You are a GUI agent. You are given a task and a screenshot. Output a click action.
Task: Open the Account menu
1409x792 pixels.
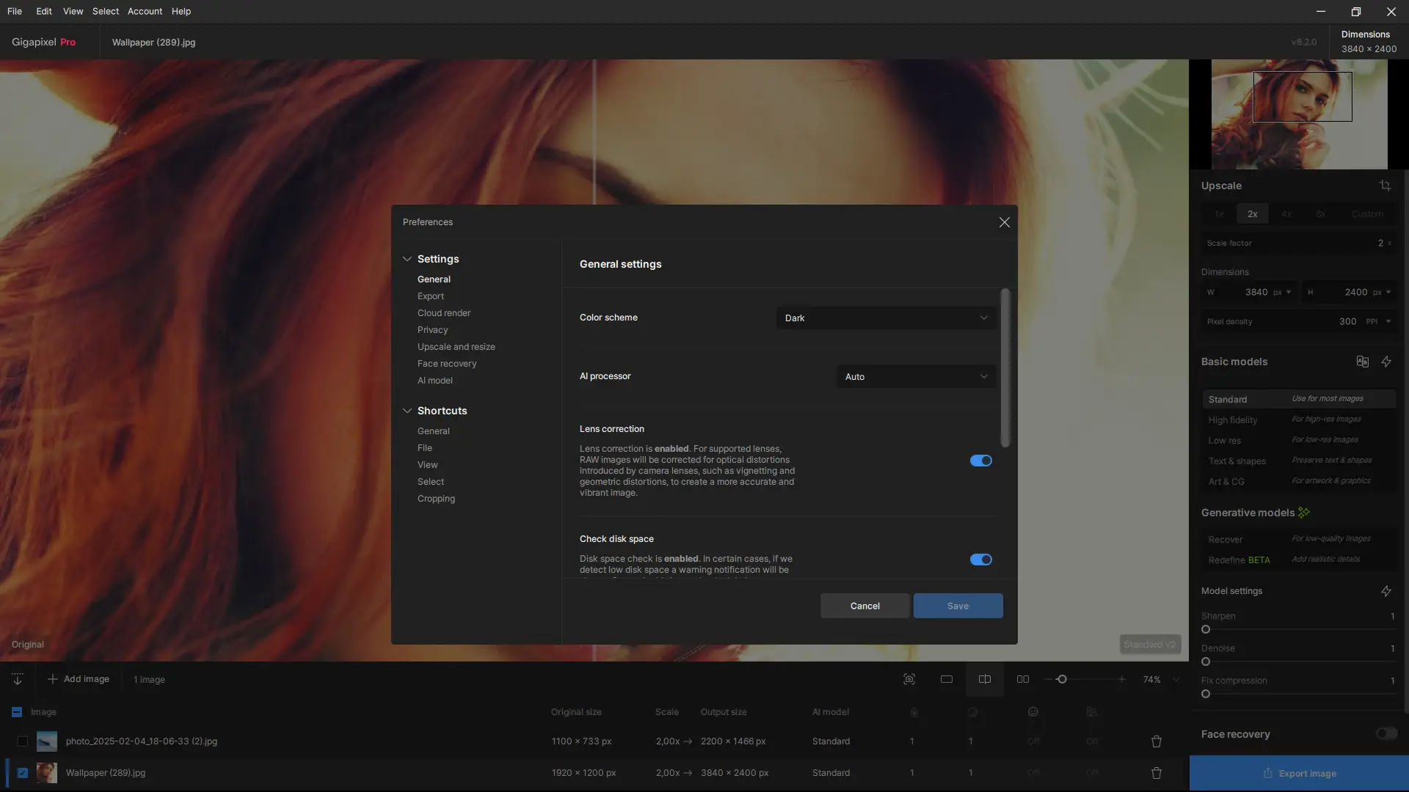pos(145,11)
